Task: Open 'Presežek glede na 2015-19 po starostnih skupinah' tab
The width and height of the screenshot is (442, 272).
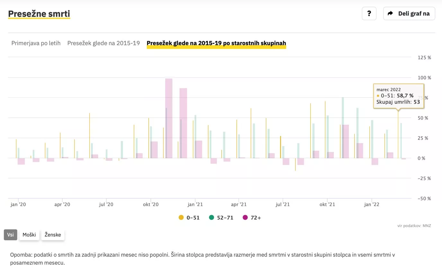Action: 216,43
